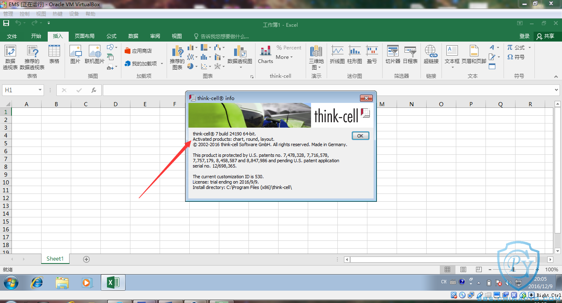Image resolution: width=562 pixels, height=303 pixels.
Task: Save workbook via quick access toolbar
Action: point(6,23)
